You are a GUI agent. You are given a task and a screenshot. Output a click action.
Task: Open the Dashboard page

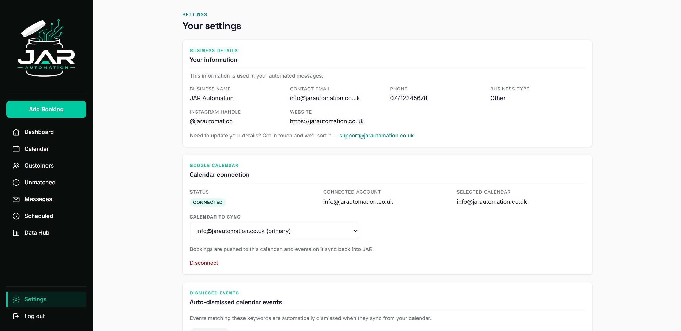pyautogui.click(x=46, y=132)
